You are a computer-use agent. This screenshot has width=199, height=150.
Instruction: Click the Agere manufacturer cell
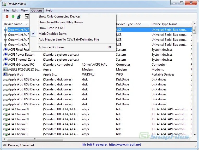[x=47, y=70]
